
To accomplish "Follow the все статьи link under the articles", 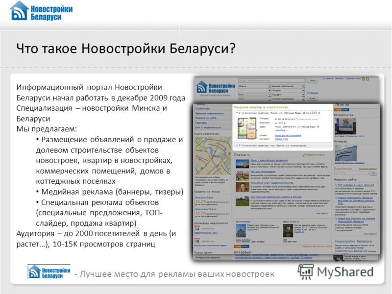I will click(x=322, y=214).
